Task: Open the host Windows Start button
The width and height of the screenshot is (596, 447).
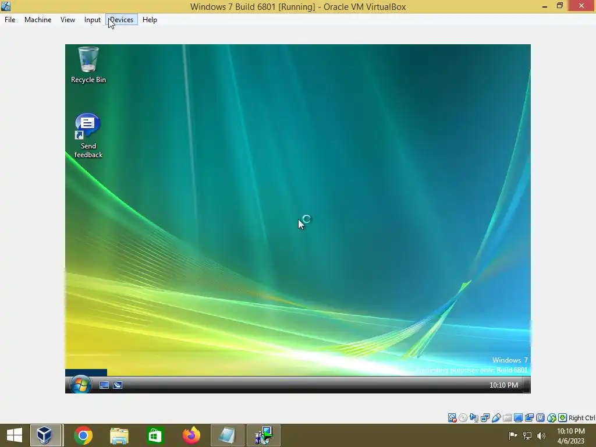Action: [x=15, y=435]
